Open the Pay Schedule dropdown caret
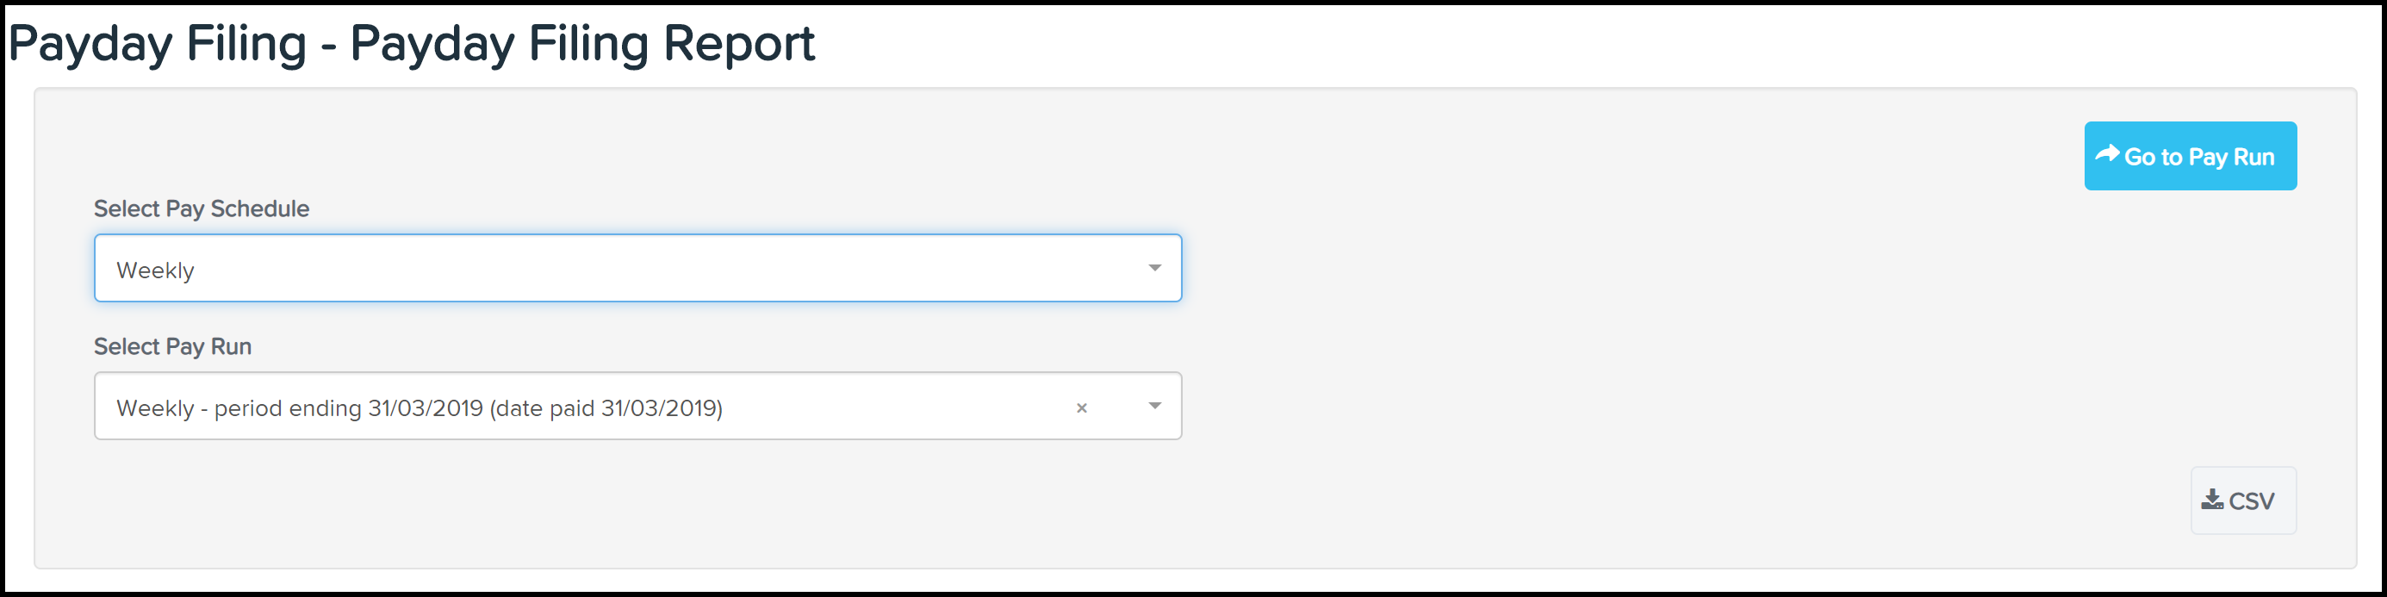The height and width of the screenshot is (597, 2387). 1154,268
